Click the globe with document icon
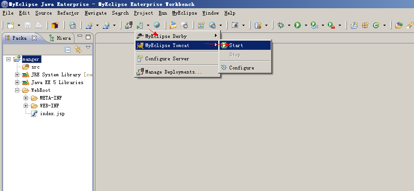Screen dimensions: 414x191 (x=212, y=26)
